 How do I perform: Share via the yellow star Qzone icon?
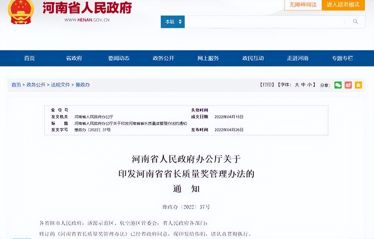(x=358, y=85)
